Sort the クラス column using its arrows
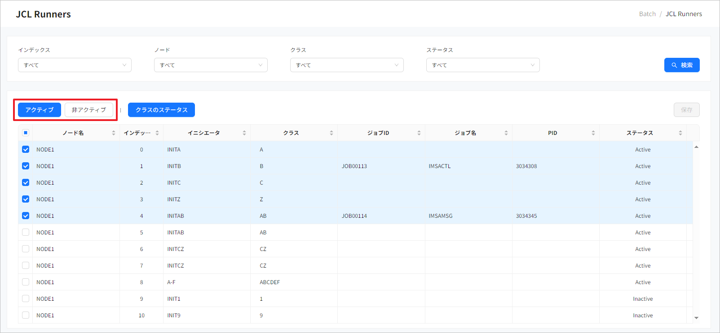The height and width of the screenshot is (333, 720). (331, 133)
